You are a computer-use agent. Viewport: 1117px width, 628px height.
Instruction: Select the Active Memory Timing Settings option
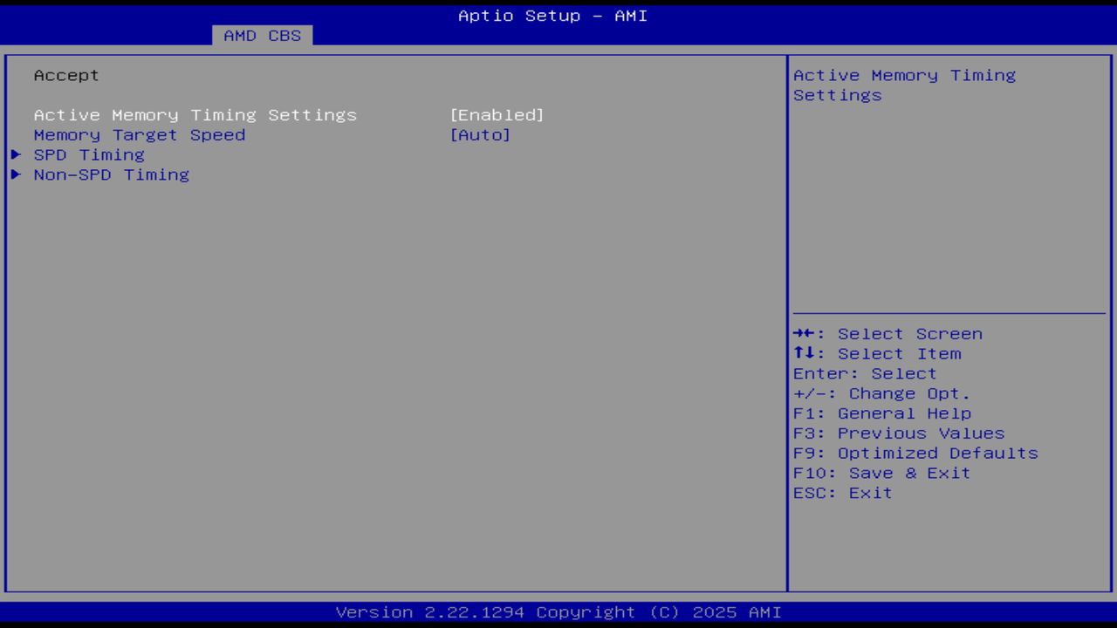coord(194,114)
